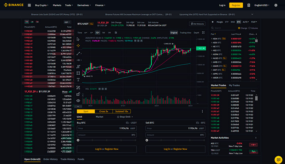Screen dimensions: 285x164
Task: Open chart indicators settings icon
Action: [116, 33]
